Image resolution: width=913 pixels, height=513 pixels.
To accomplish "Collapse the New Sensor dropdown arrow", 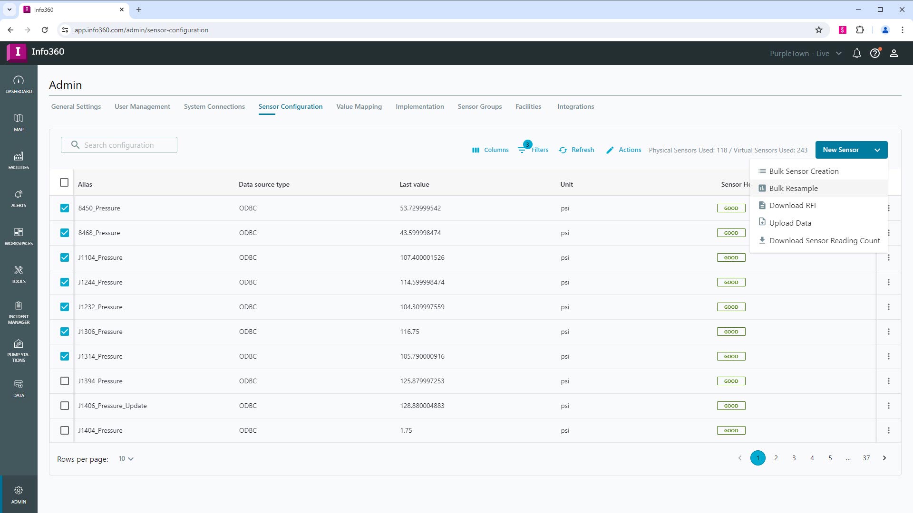I will [877, 150].
